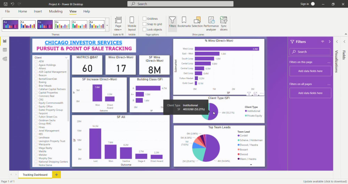Screen dimensions: 348x184
Task: Expand the Visualizations pane
Action: pos(337,42)
